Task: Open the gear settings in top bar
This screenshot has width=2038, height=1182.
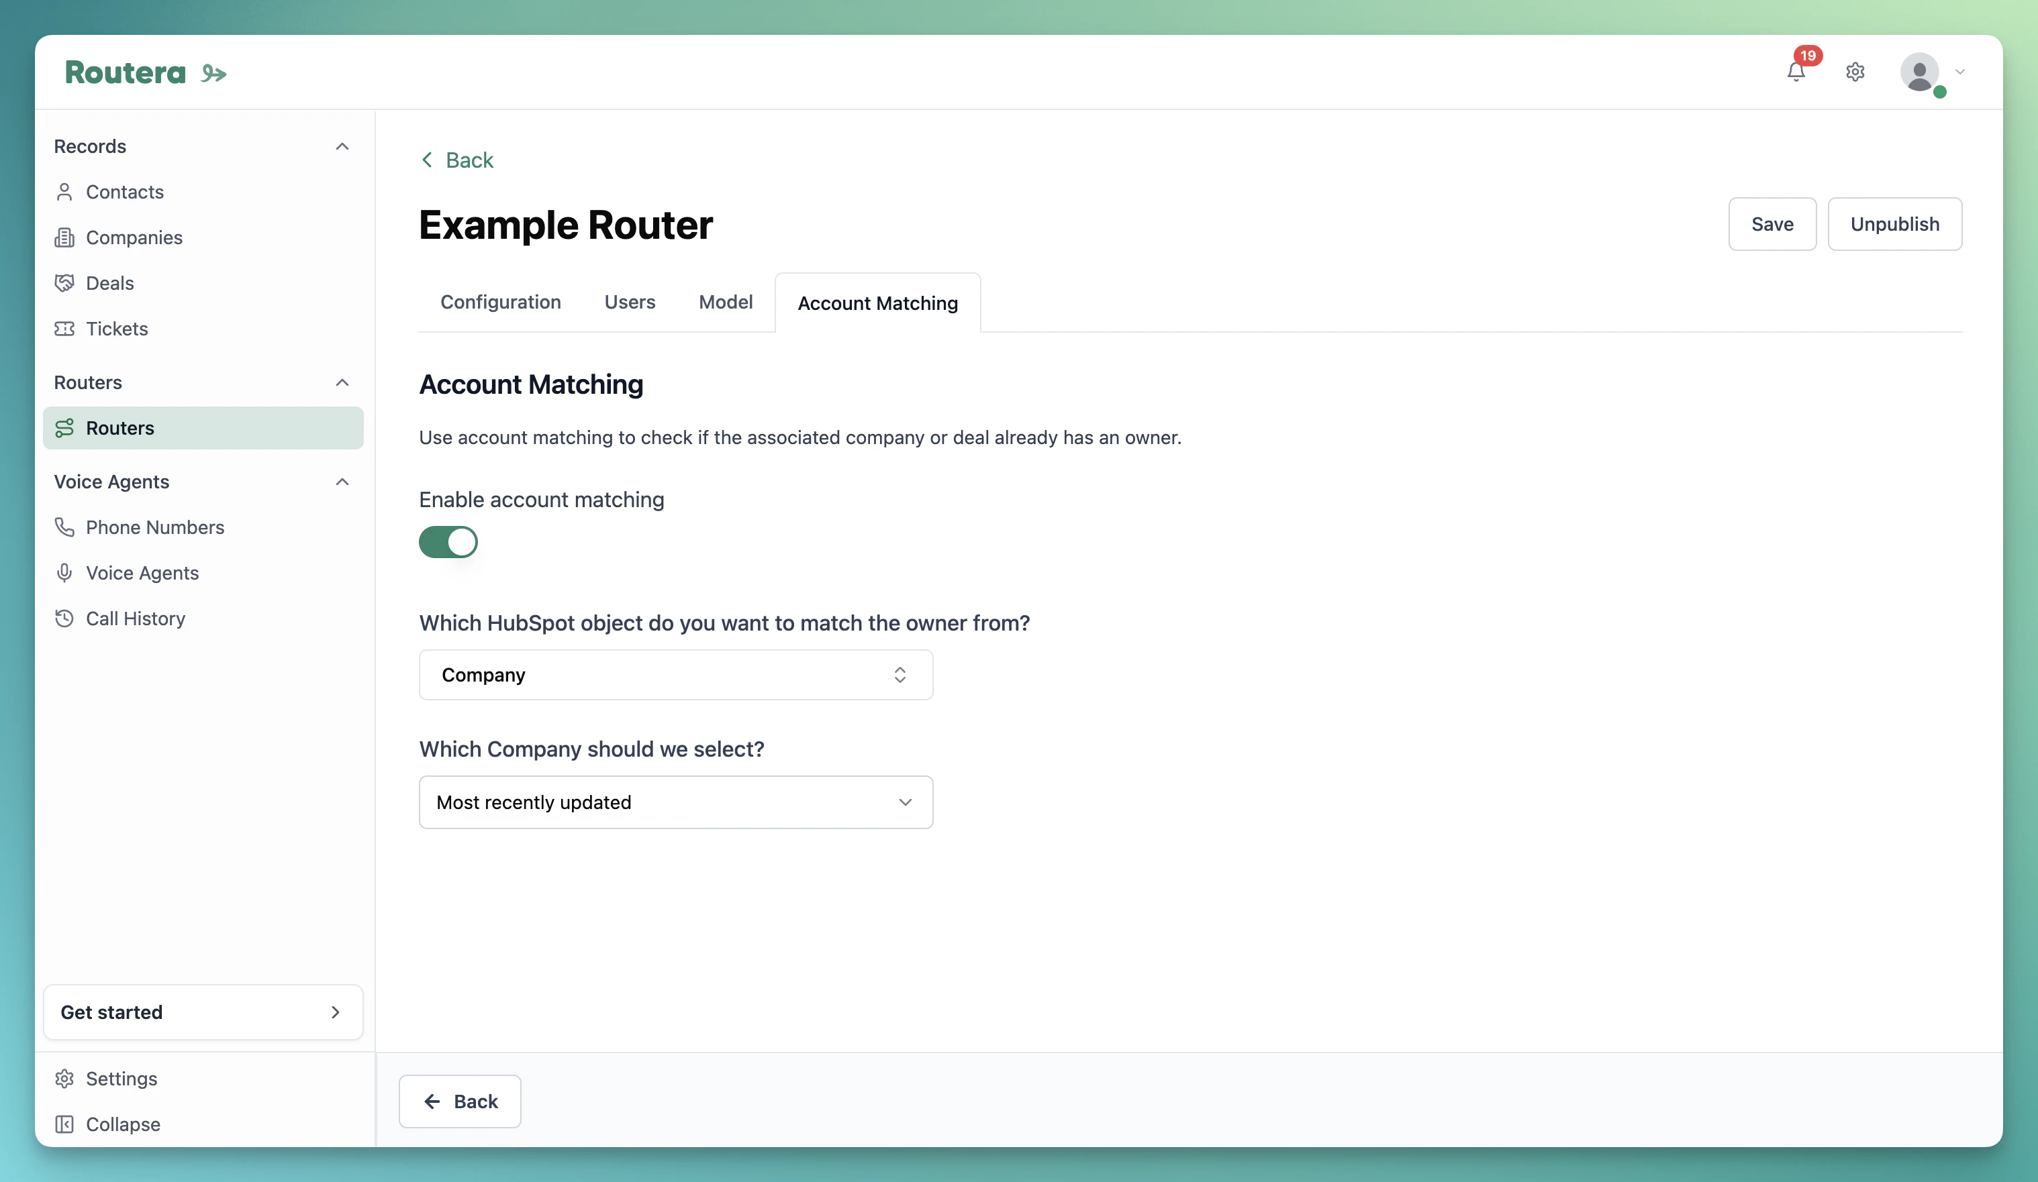Action: 1855,72
